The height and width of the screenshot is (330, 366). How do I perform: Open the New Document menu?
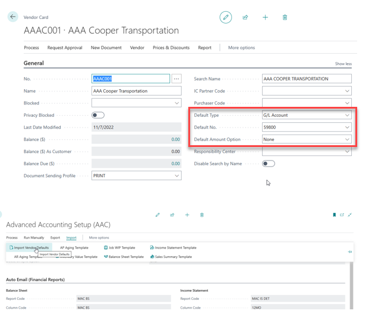[106, 48]
